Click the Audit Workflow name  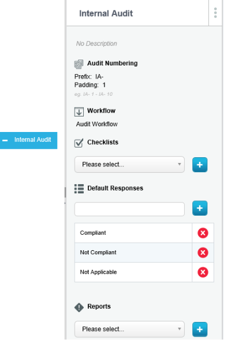96,124
